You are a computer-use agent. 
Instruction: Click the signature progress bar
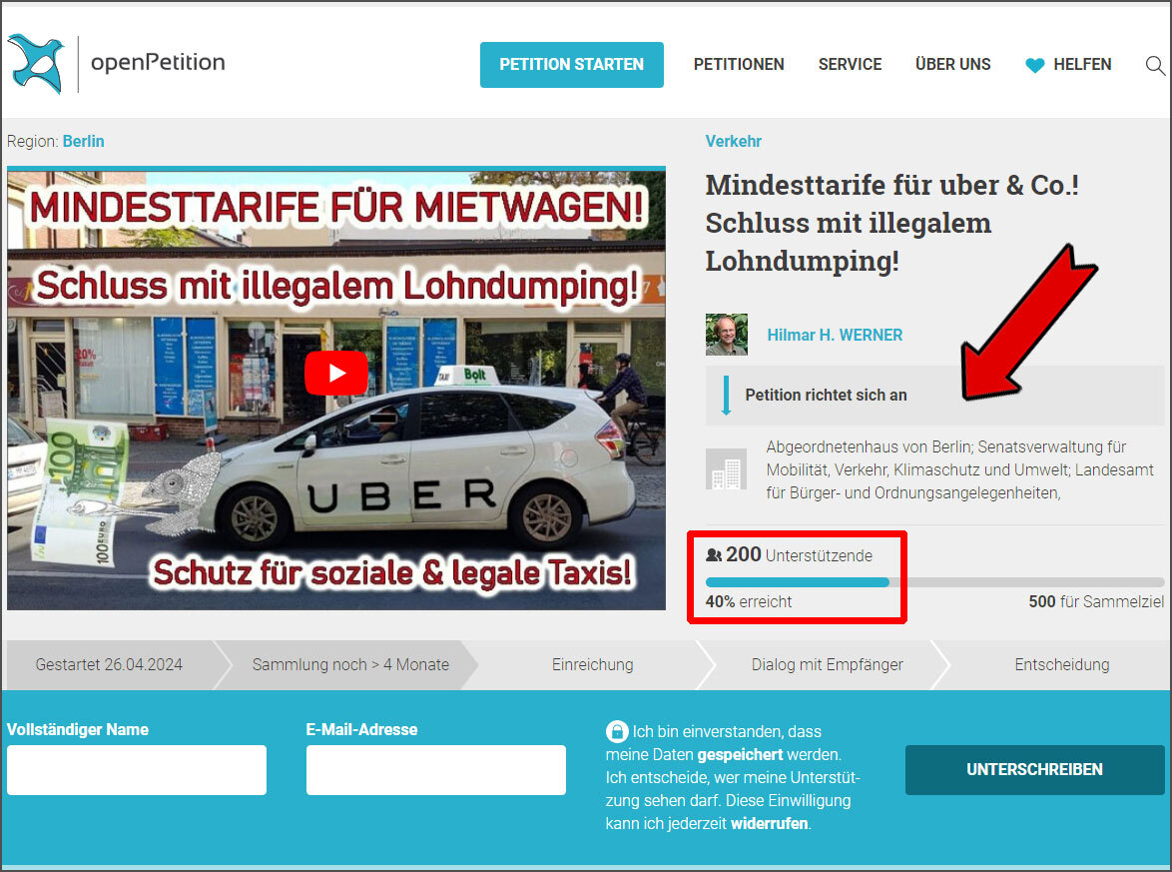[934, 581]
